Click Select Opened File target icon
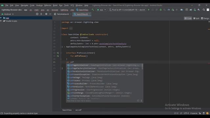Image resolution: width=210 pixels, height=118 pixels. 37,14
